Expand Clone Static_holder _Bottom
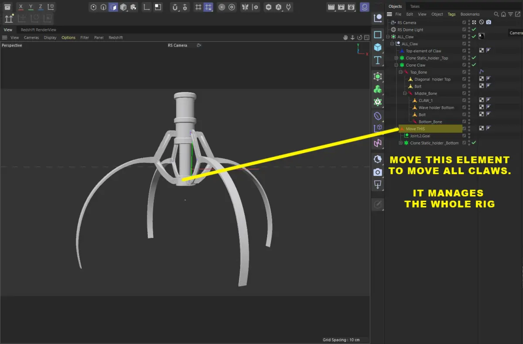 (401, 143)
